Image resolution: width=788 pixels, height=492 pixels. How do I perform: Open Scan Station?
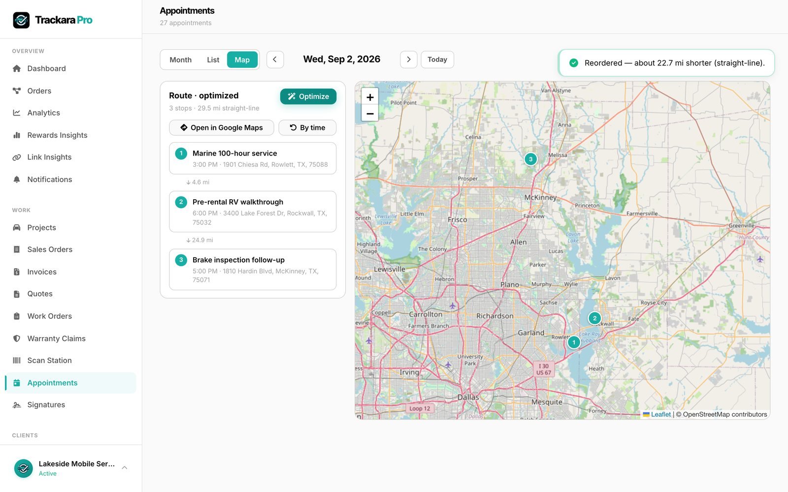tap(71, 360)
